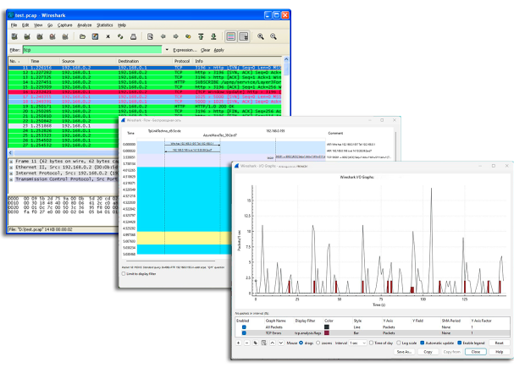The width and height of the screenshot is (525, 368).
Task: Click the Save As... button
Action: [x=404, y=352]
